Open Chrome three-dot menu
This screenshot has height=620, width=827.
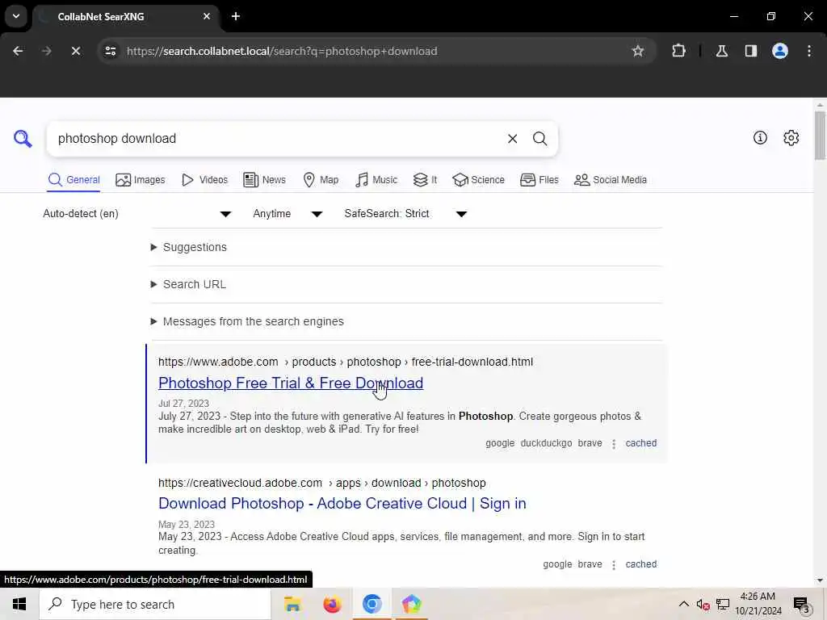(x=809, y=51)
